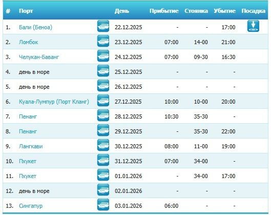Viewport: 271px width, 215px height.
Task: Open Пенанг link dated 28.12.2025
Action: 28,116
